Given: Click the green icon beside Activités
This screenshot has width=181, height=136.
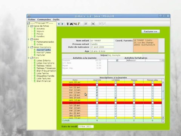Looking at the screenshot, I should [35, 29].
